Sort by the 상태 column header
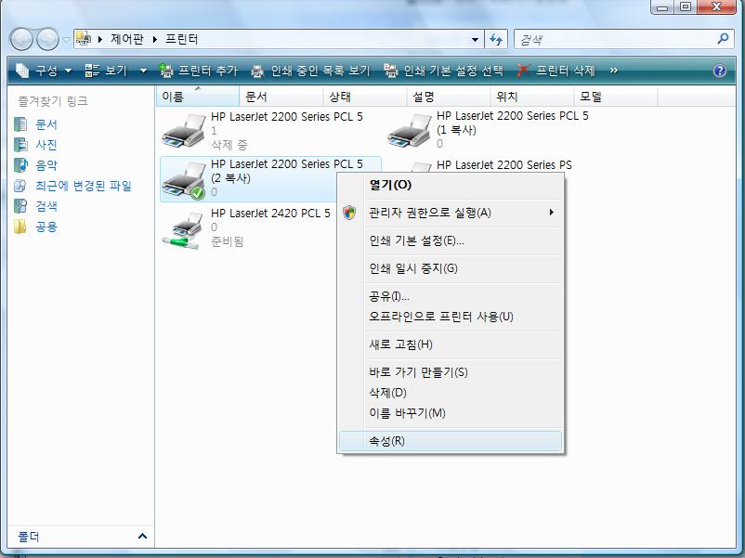745x558 pixels. pos(365,97)
